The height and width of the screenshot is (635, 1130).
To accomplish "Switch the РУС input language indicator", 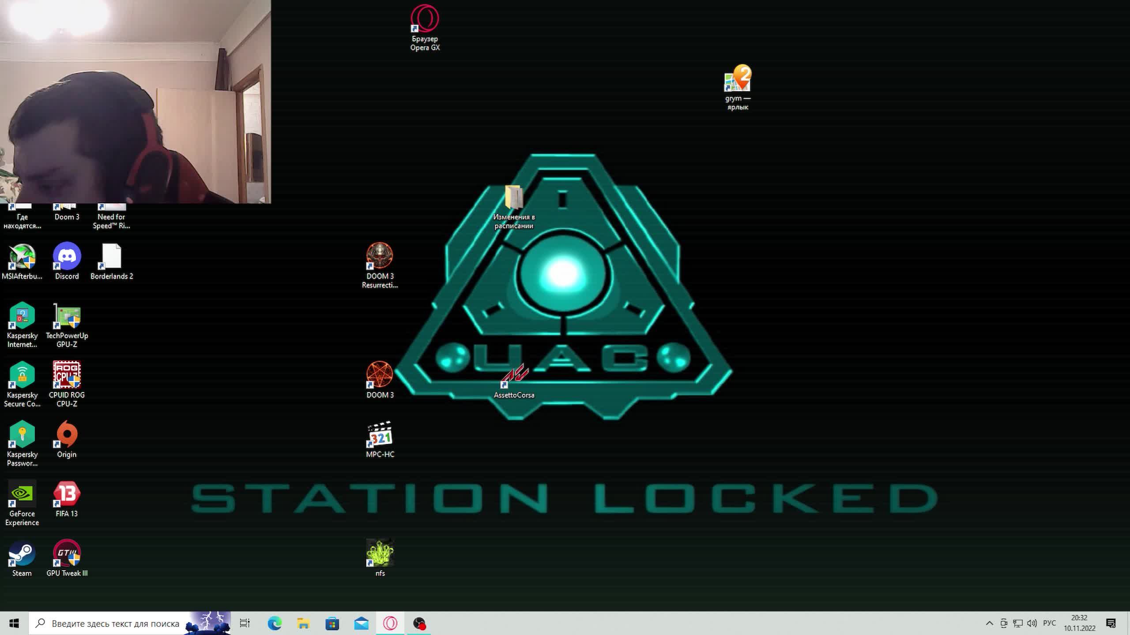I will 1049,623.
